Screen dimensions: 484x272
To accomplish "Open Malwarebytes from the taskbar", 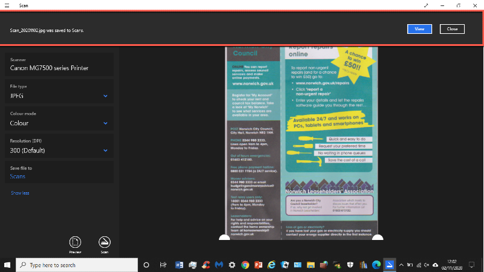I will [219, 265].
